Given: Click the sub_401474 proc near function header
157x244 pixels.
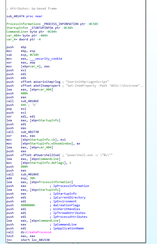Looking at the screenshot, I should click(x=24, y=16).
